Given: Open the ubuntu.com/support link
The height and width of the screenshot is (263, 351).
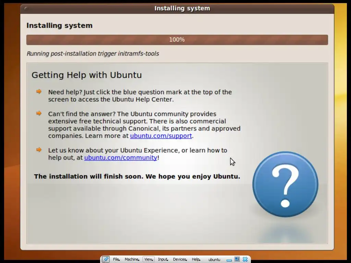Looking at the screenshot, I should [161, 136].
